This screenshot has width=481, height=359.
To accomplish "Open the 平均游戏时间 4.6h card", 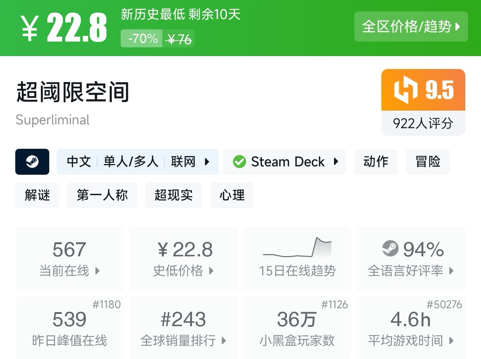I will 411,327.
